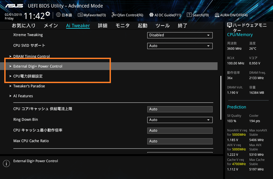
Task: Switch to 終了 tab
Action: (x=183, y=26)
